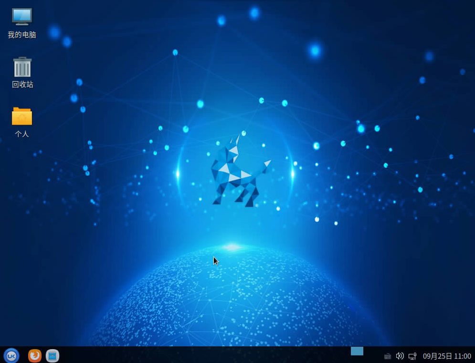
Task: Click the 回收站 text label
Action: [x=22, y=85]
